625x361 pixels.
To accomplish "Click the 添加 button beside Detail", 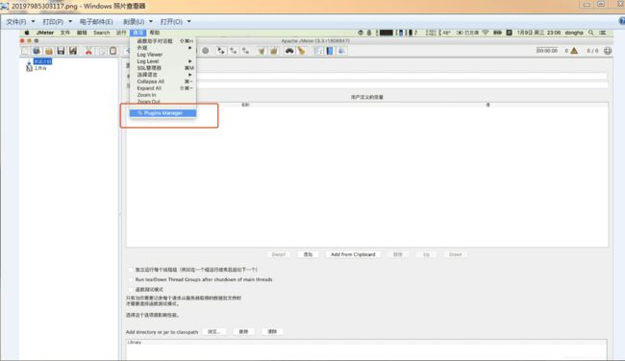I will point(308,254).
